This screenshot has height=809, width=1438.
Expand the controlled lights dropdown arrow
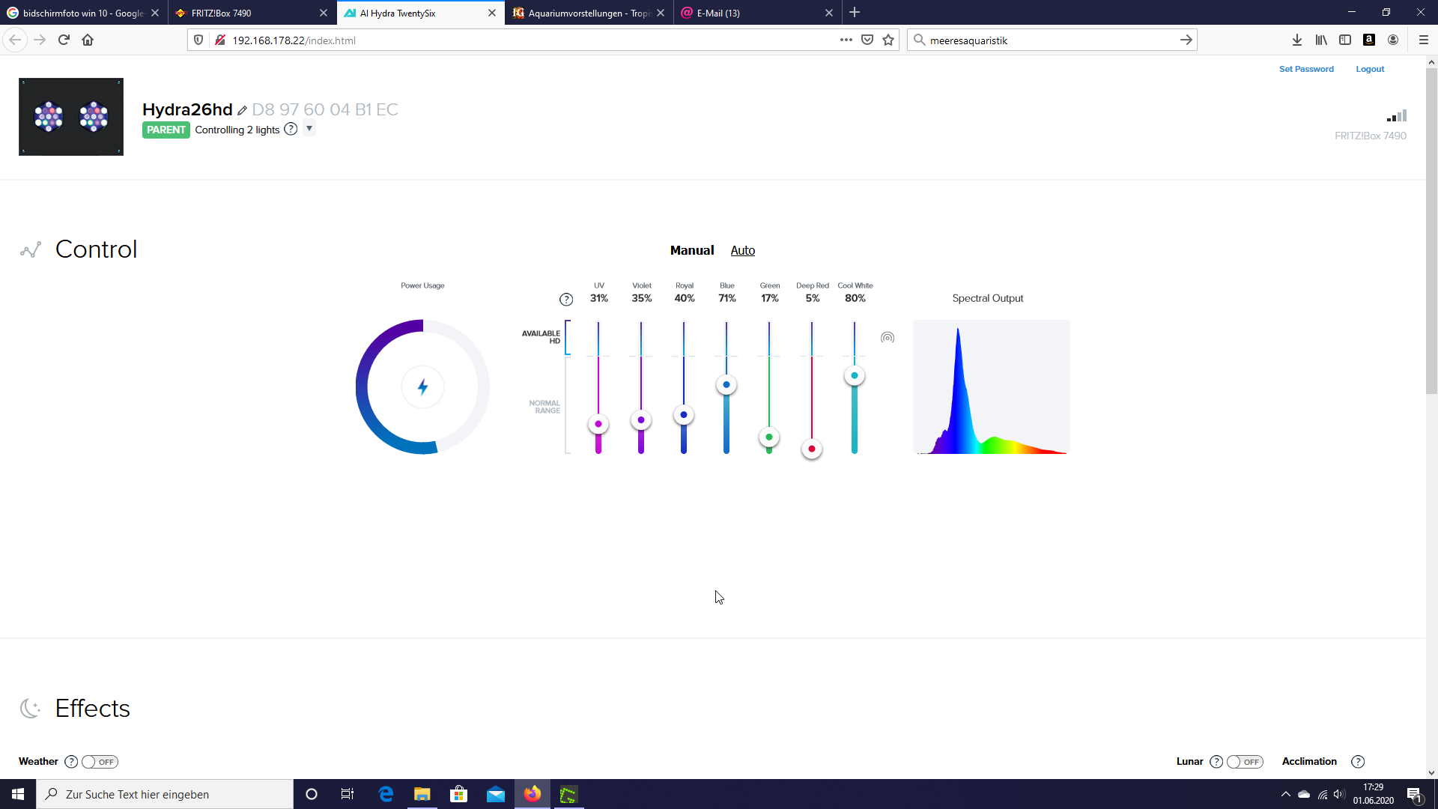click(309, 129)
